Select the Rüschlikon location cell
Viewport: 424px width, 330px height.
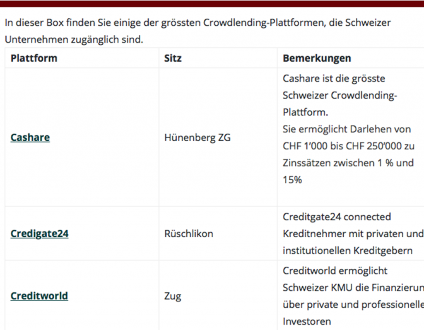coord(188,234)
